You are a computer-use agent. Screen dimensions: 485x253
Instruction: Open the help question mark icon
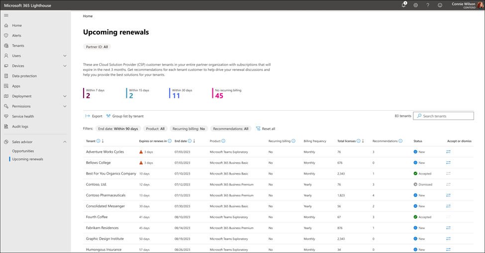[428, 5]
